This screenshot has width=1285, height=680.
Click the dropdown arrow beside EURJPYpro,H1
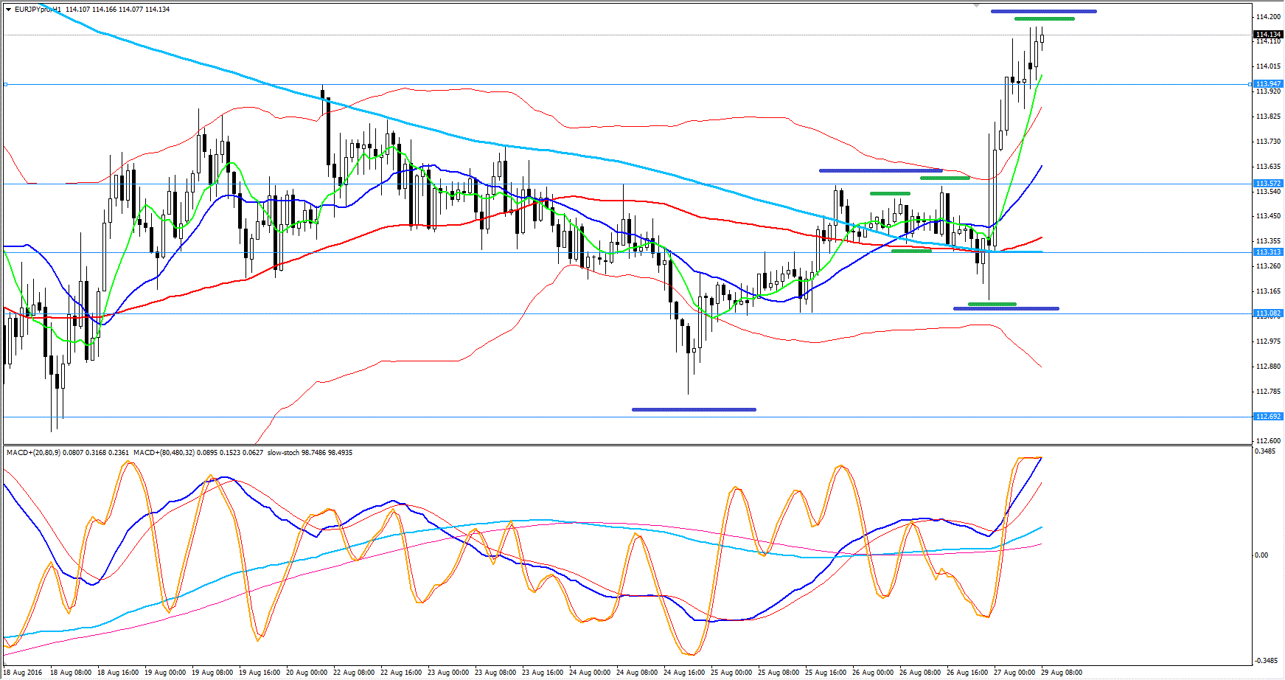pyautogui.click(x=8, y=10)
